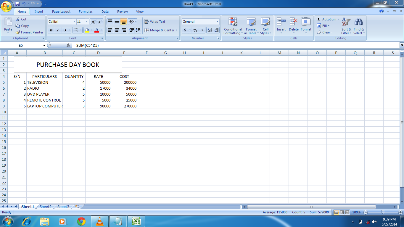Image resolution: width=404 pixels, height=227 pixels.
Task: Switch to the Insert ribbon tab
Action: pos(39,12)
